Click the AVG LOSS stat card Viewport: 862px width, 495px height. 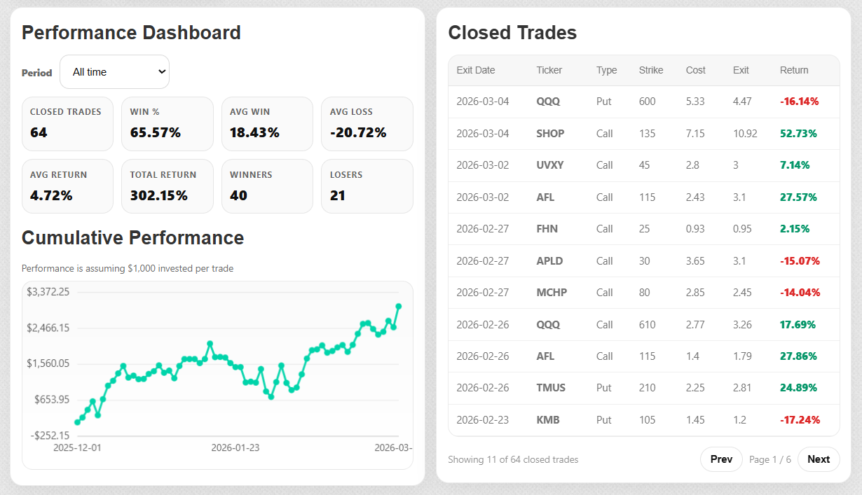click(x=367, y=123)
